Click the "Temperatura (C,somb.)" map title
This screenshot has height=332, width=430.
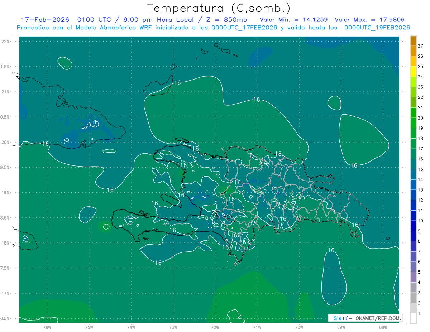click(219, 8)
